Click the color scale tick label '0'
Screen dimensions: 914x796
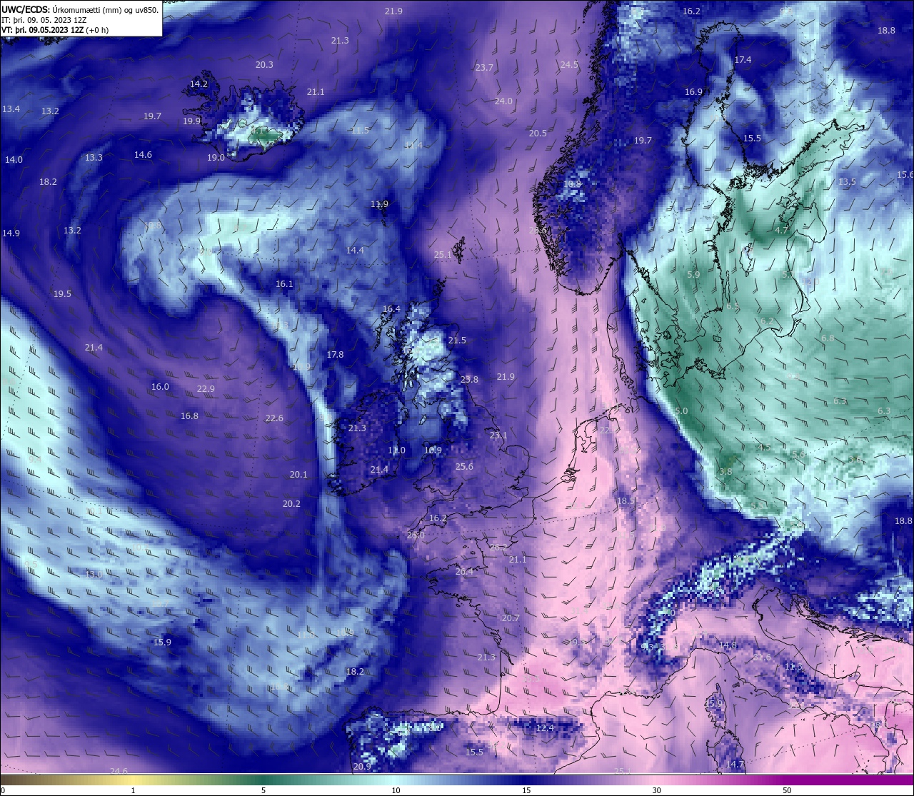[x=2, y=790]
